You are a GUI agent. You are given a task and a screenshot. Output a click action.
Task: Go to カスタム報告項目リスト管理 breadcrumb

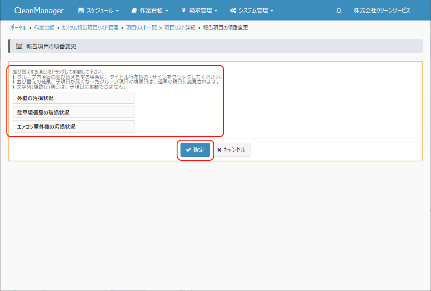tap(90, 27)
